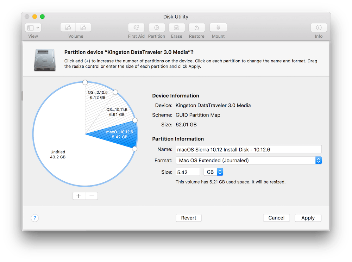This screenshot has width=352, height=262.
Task: Select the Erase toolbar icon
Action: pos(177,27)
